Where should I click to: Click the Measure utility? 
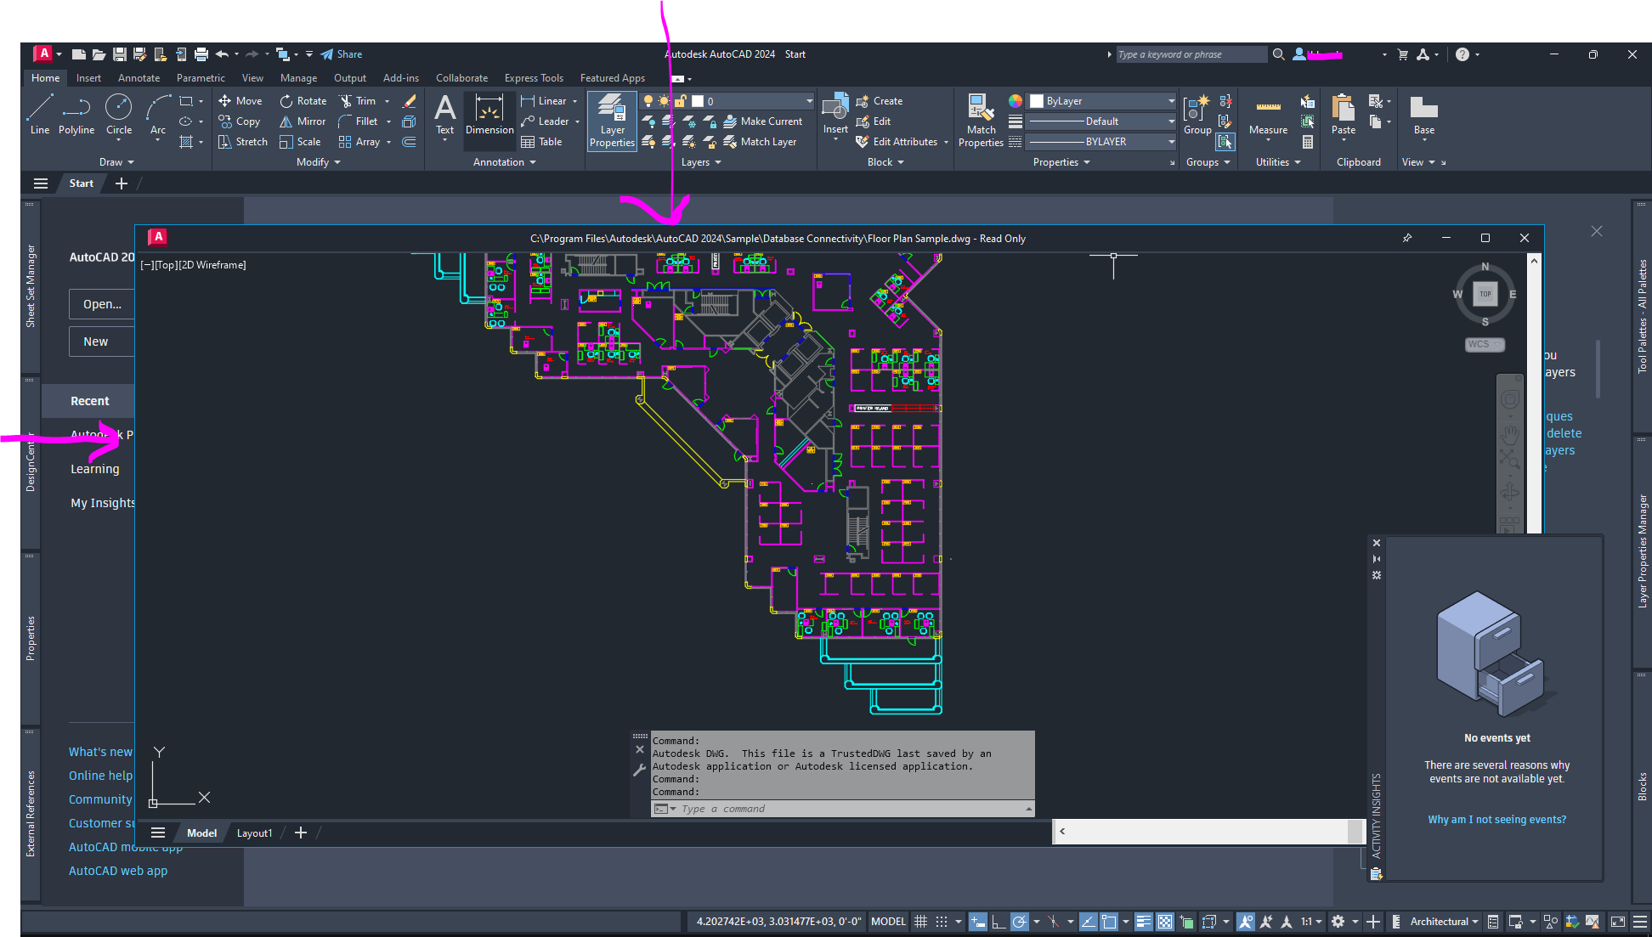(x=1268, y=114)
